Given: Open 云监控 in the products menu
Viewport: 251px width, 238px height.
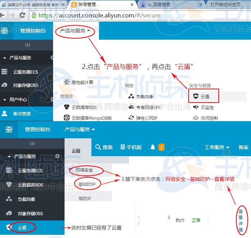Looking at the screenshot, I should 207,107.
